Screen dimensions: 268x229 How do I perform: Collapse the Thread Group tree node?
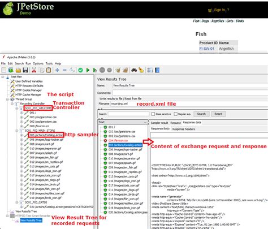point(7,99)
